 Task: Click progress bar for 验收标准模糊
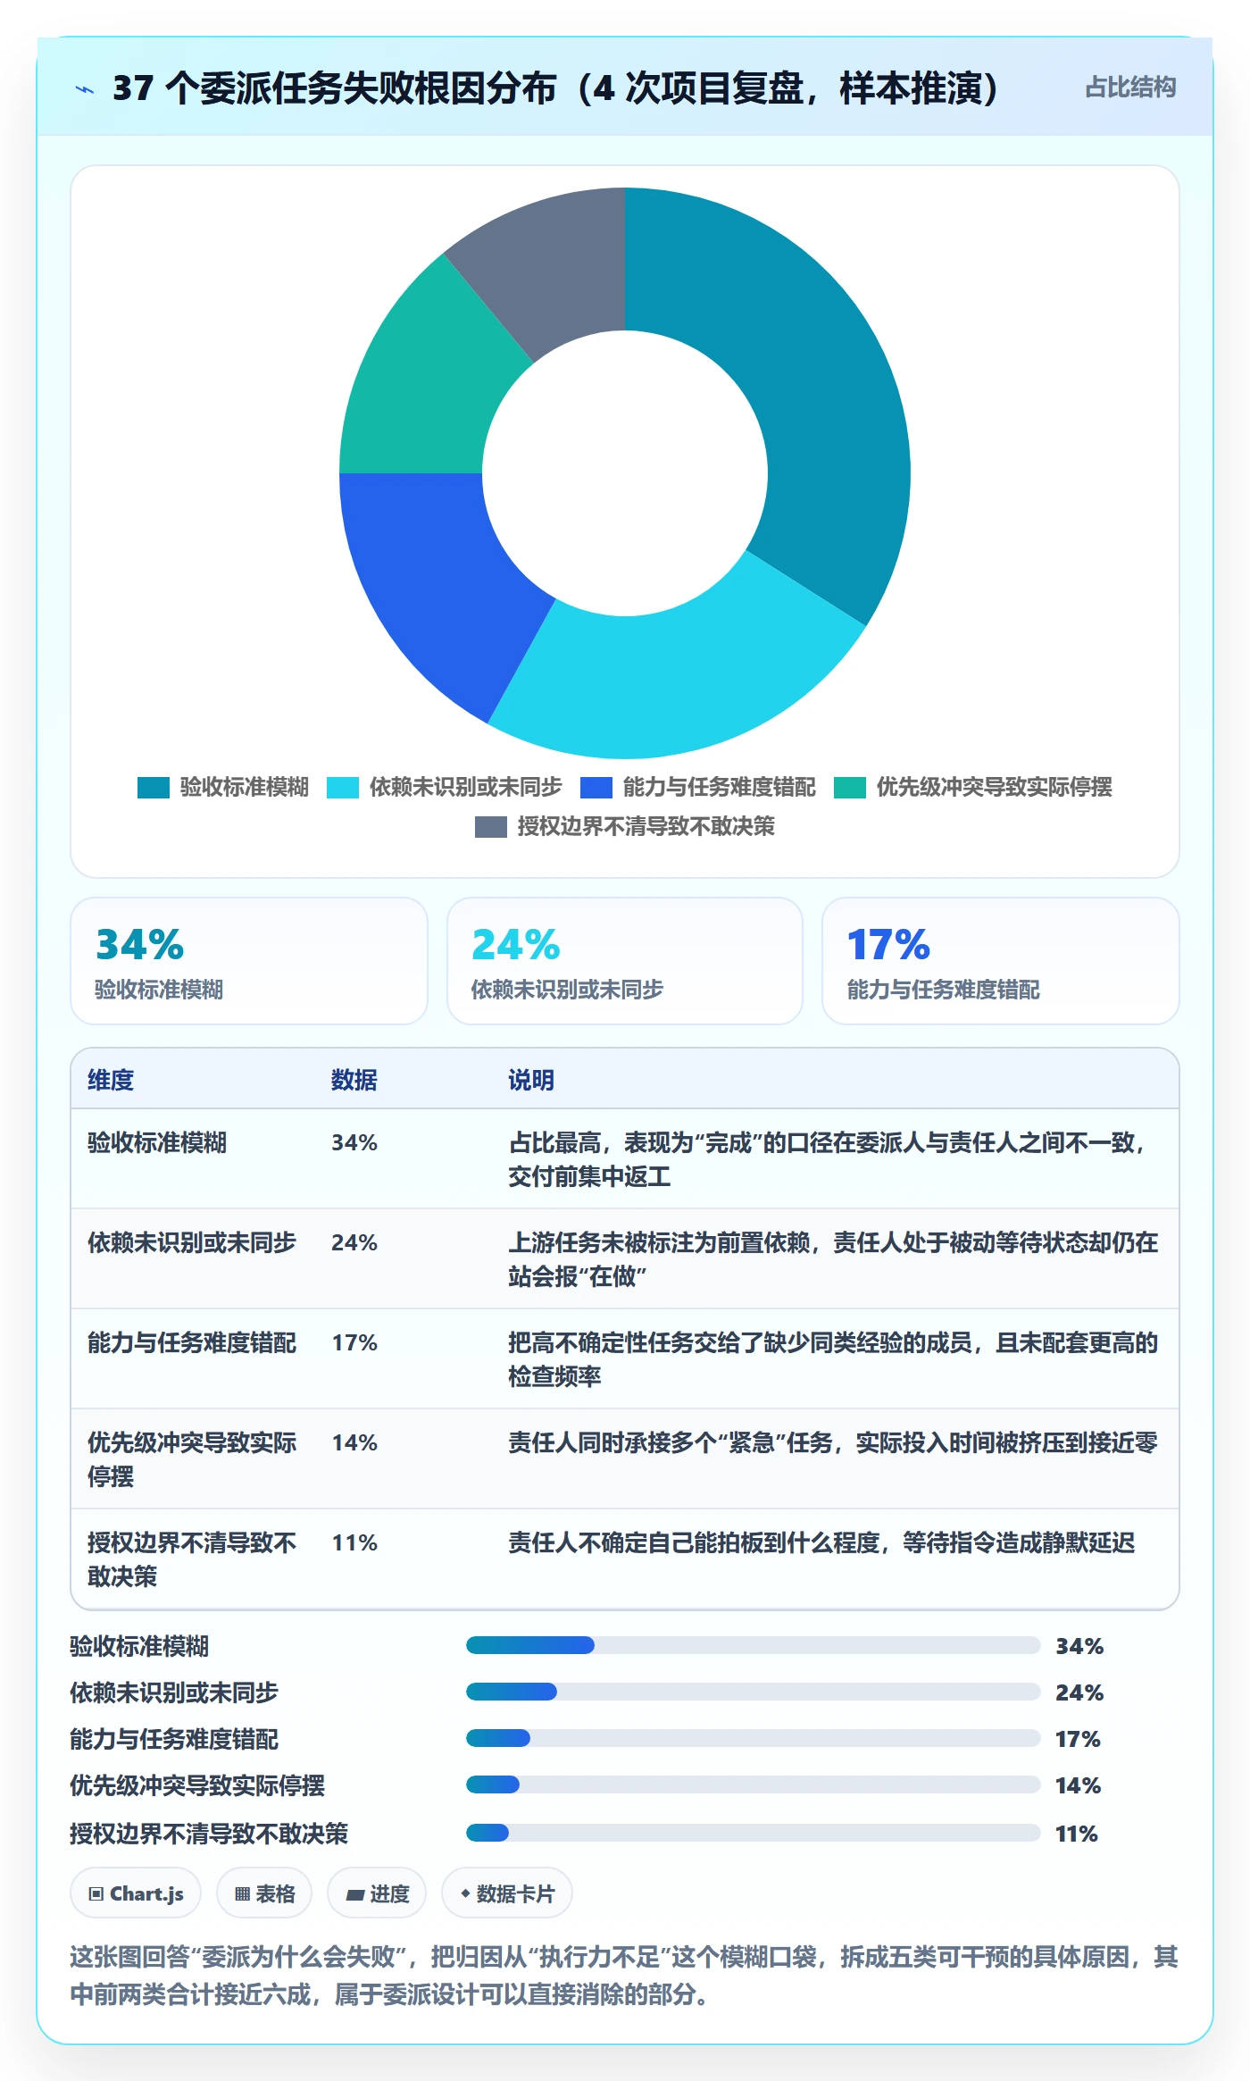pos(754,1645)
